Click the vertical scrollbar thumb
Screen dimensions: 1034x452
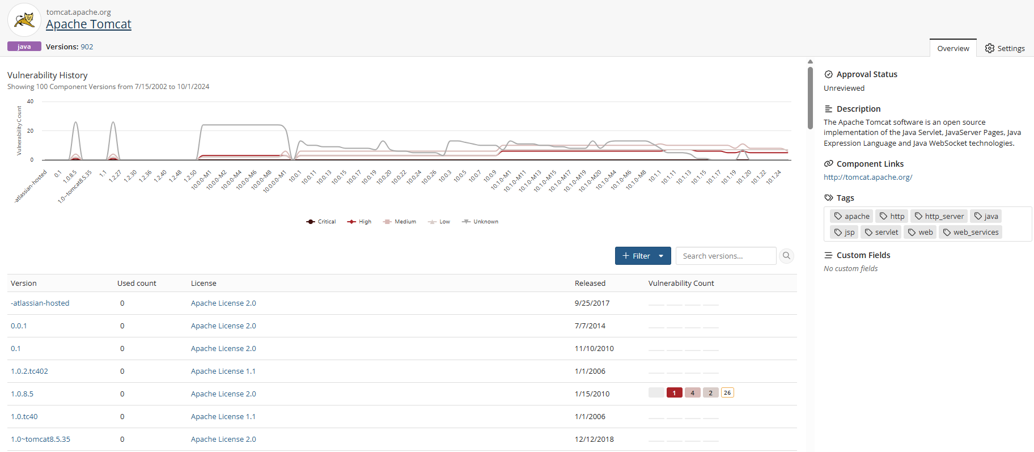[x=810, y=98]
